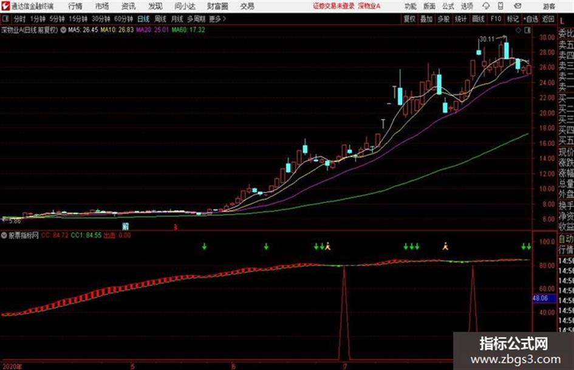
Task: Switch to the 60分钟 period tab
Action: point(124,19)
